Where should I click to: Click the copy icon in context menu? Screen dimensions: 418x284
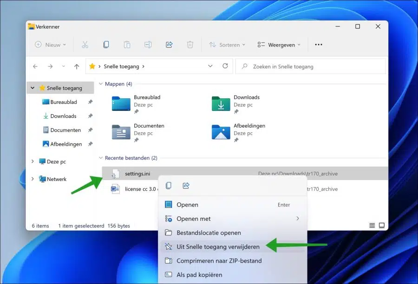(169, 186)
